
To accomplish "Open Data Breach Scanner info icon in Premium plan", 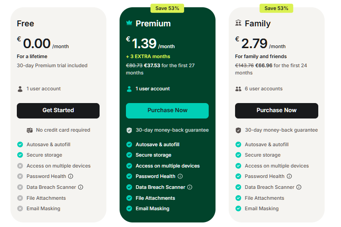I will coord(190,187).
